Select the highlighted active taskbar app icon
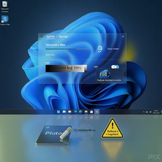 [x=97, y=112]
